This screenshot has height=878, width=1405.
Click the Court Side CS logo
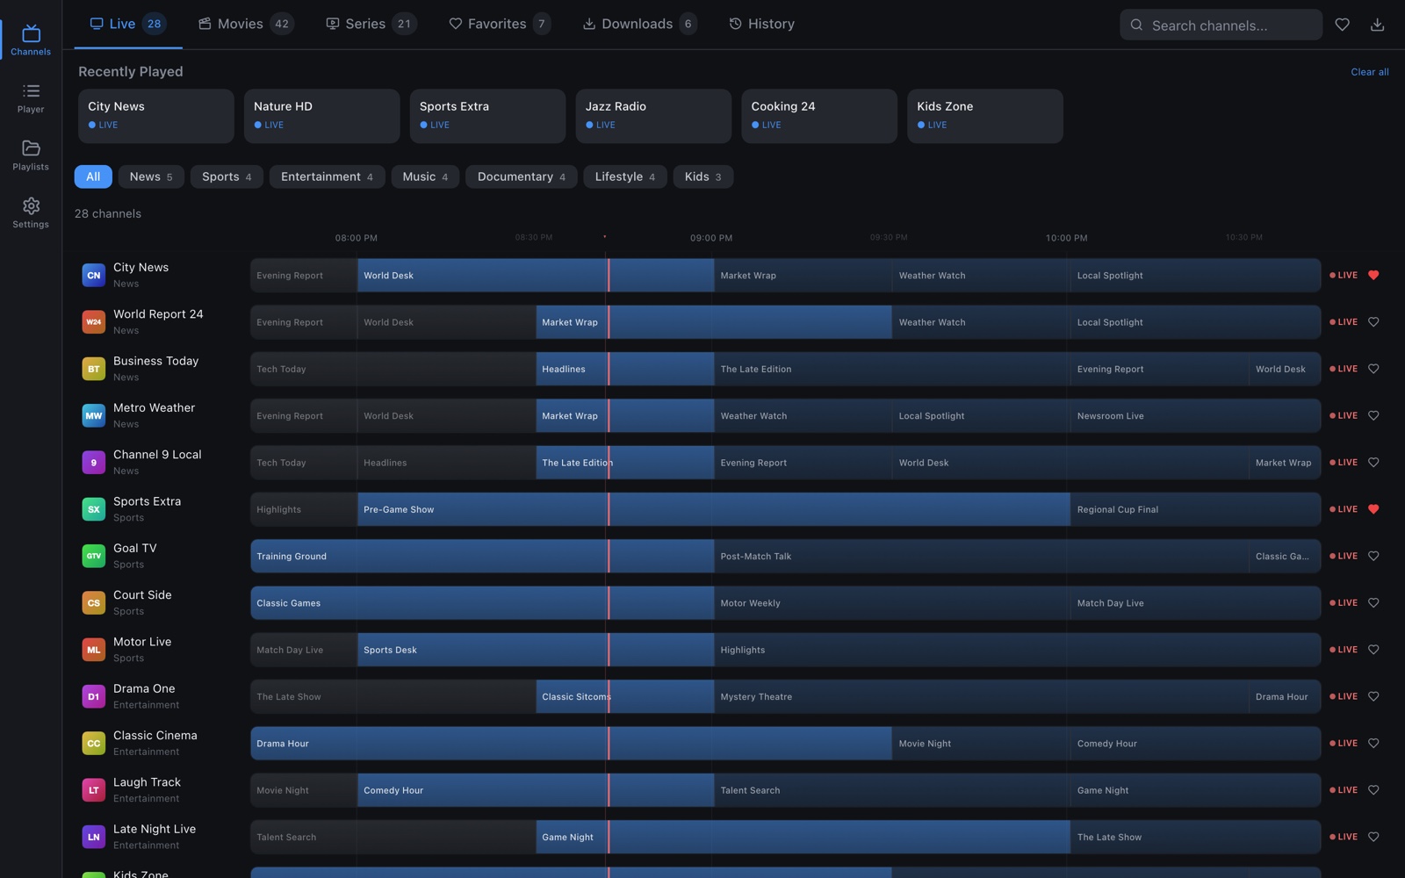point(94,603)
